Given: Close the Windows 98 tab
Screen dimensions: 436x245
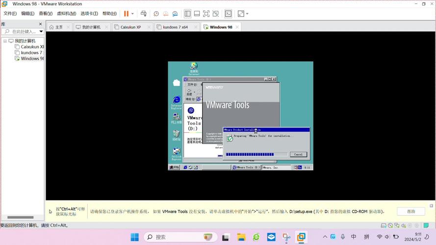Looking at the screenshot, I should 237,27.
